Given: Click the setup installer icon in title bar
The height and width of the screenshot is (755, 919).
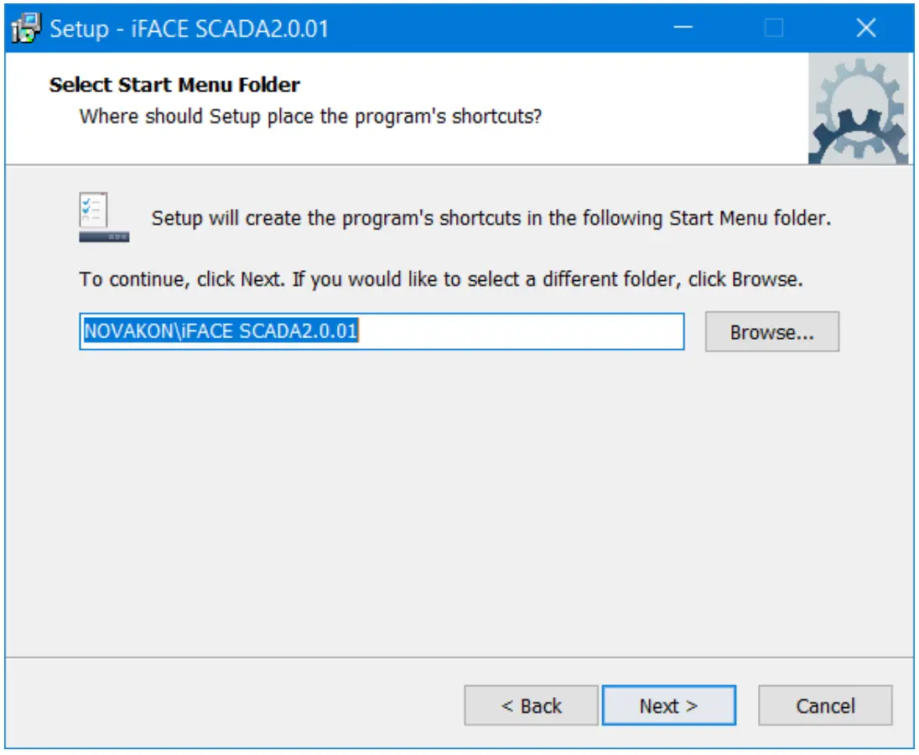Looking at the screenshot, I should coord(26,29).
